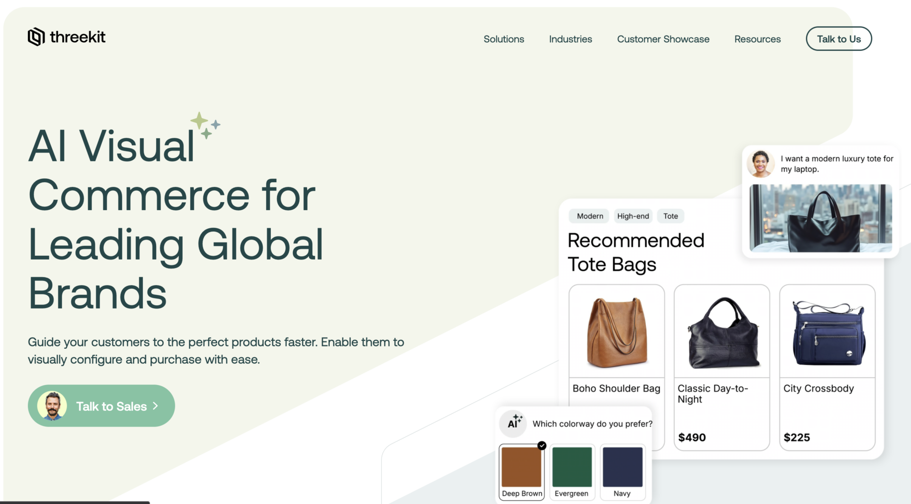The width and height of the screenshot is (911, 504).
Task: Open the Boho Shoulder Bag product image
Action: 616,332
